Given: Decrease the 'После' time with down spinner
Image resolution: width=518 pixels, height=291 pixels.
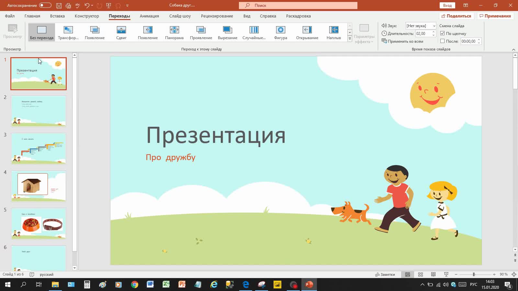Looking at the screenshot, I should (x=479, y=43).
